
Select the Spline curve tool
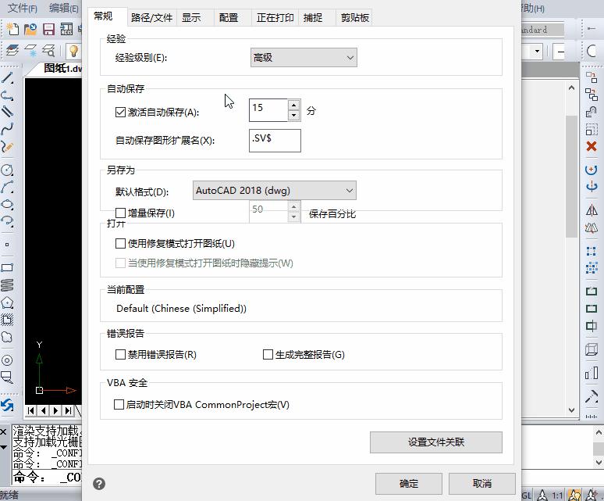tap(7, 129)
